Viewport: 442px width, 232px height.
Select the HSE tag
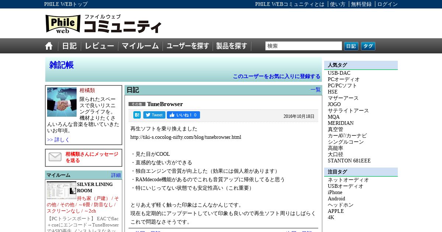333,92
